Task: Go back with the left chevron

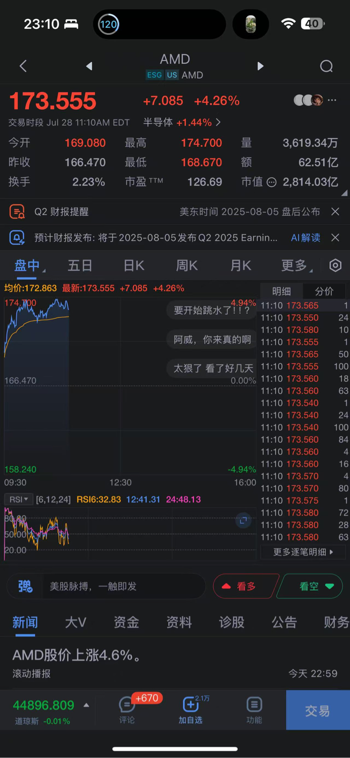Action: coord(23,66)
